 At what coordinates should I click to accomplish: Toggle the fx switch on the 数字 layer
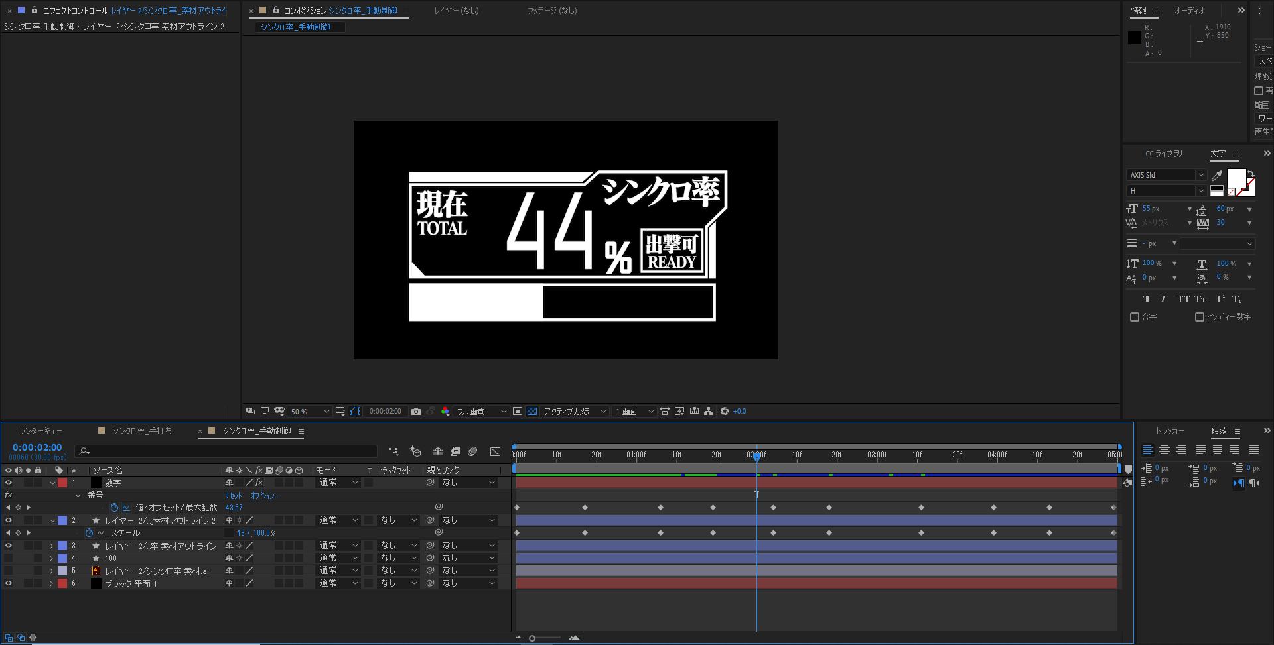259,483
